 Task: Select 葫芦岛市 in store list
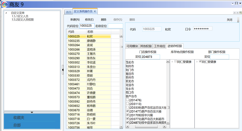(131, 96)
